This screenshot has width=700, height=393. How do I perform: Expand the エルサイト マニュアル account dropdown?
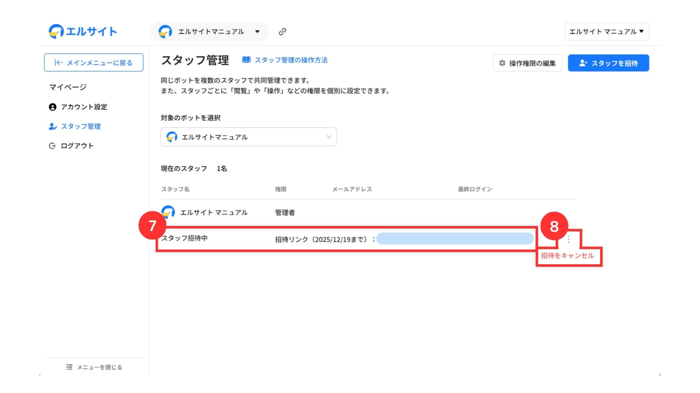click(606, 32)
